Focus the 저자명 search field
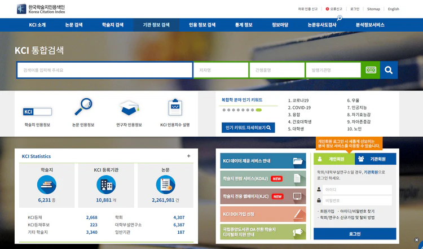 (x=221, y=70)
